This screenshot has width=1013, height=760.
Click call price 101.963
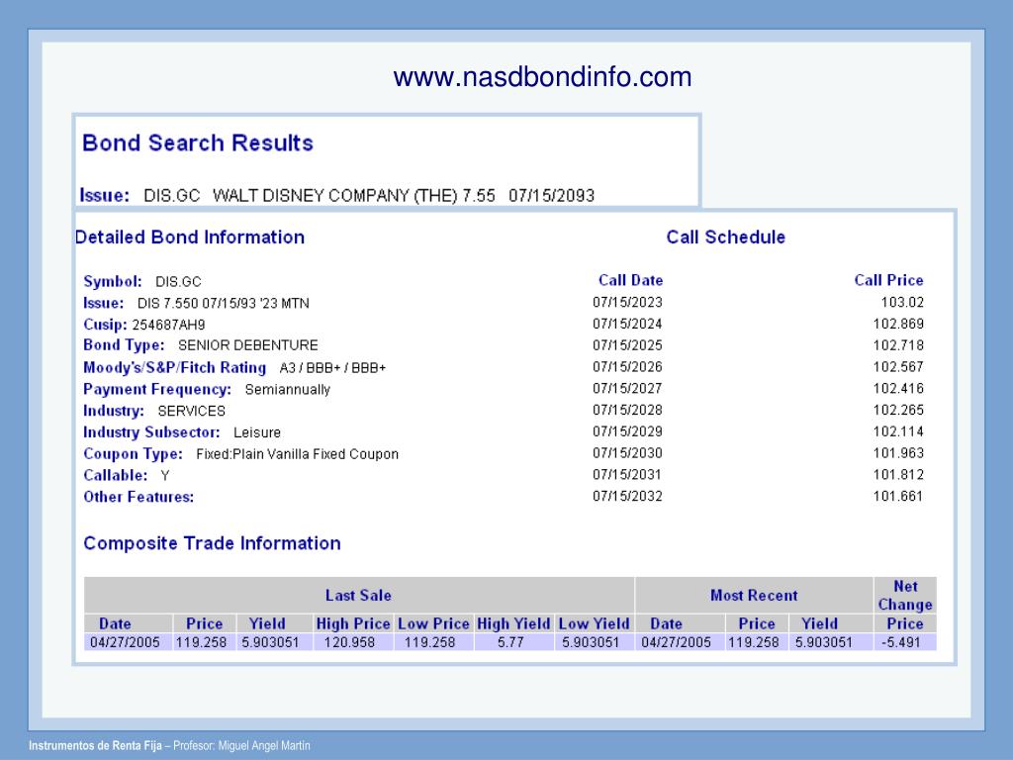pyautogui.click(x=898, y=453)
